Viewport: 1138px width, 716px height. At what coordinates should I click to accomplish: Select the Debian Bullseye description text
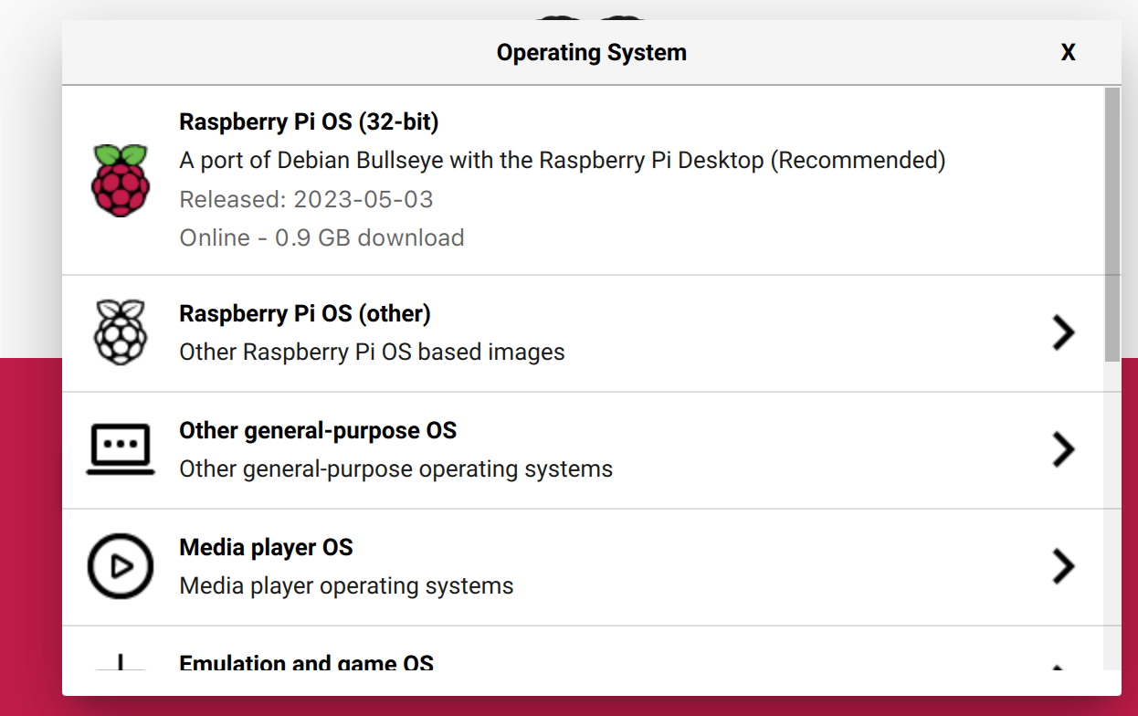click(562, 160)
